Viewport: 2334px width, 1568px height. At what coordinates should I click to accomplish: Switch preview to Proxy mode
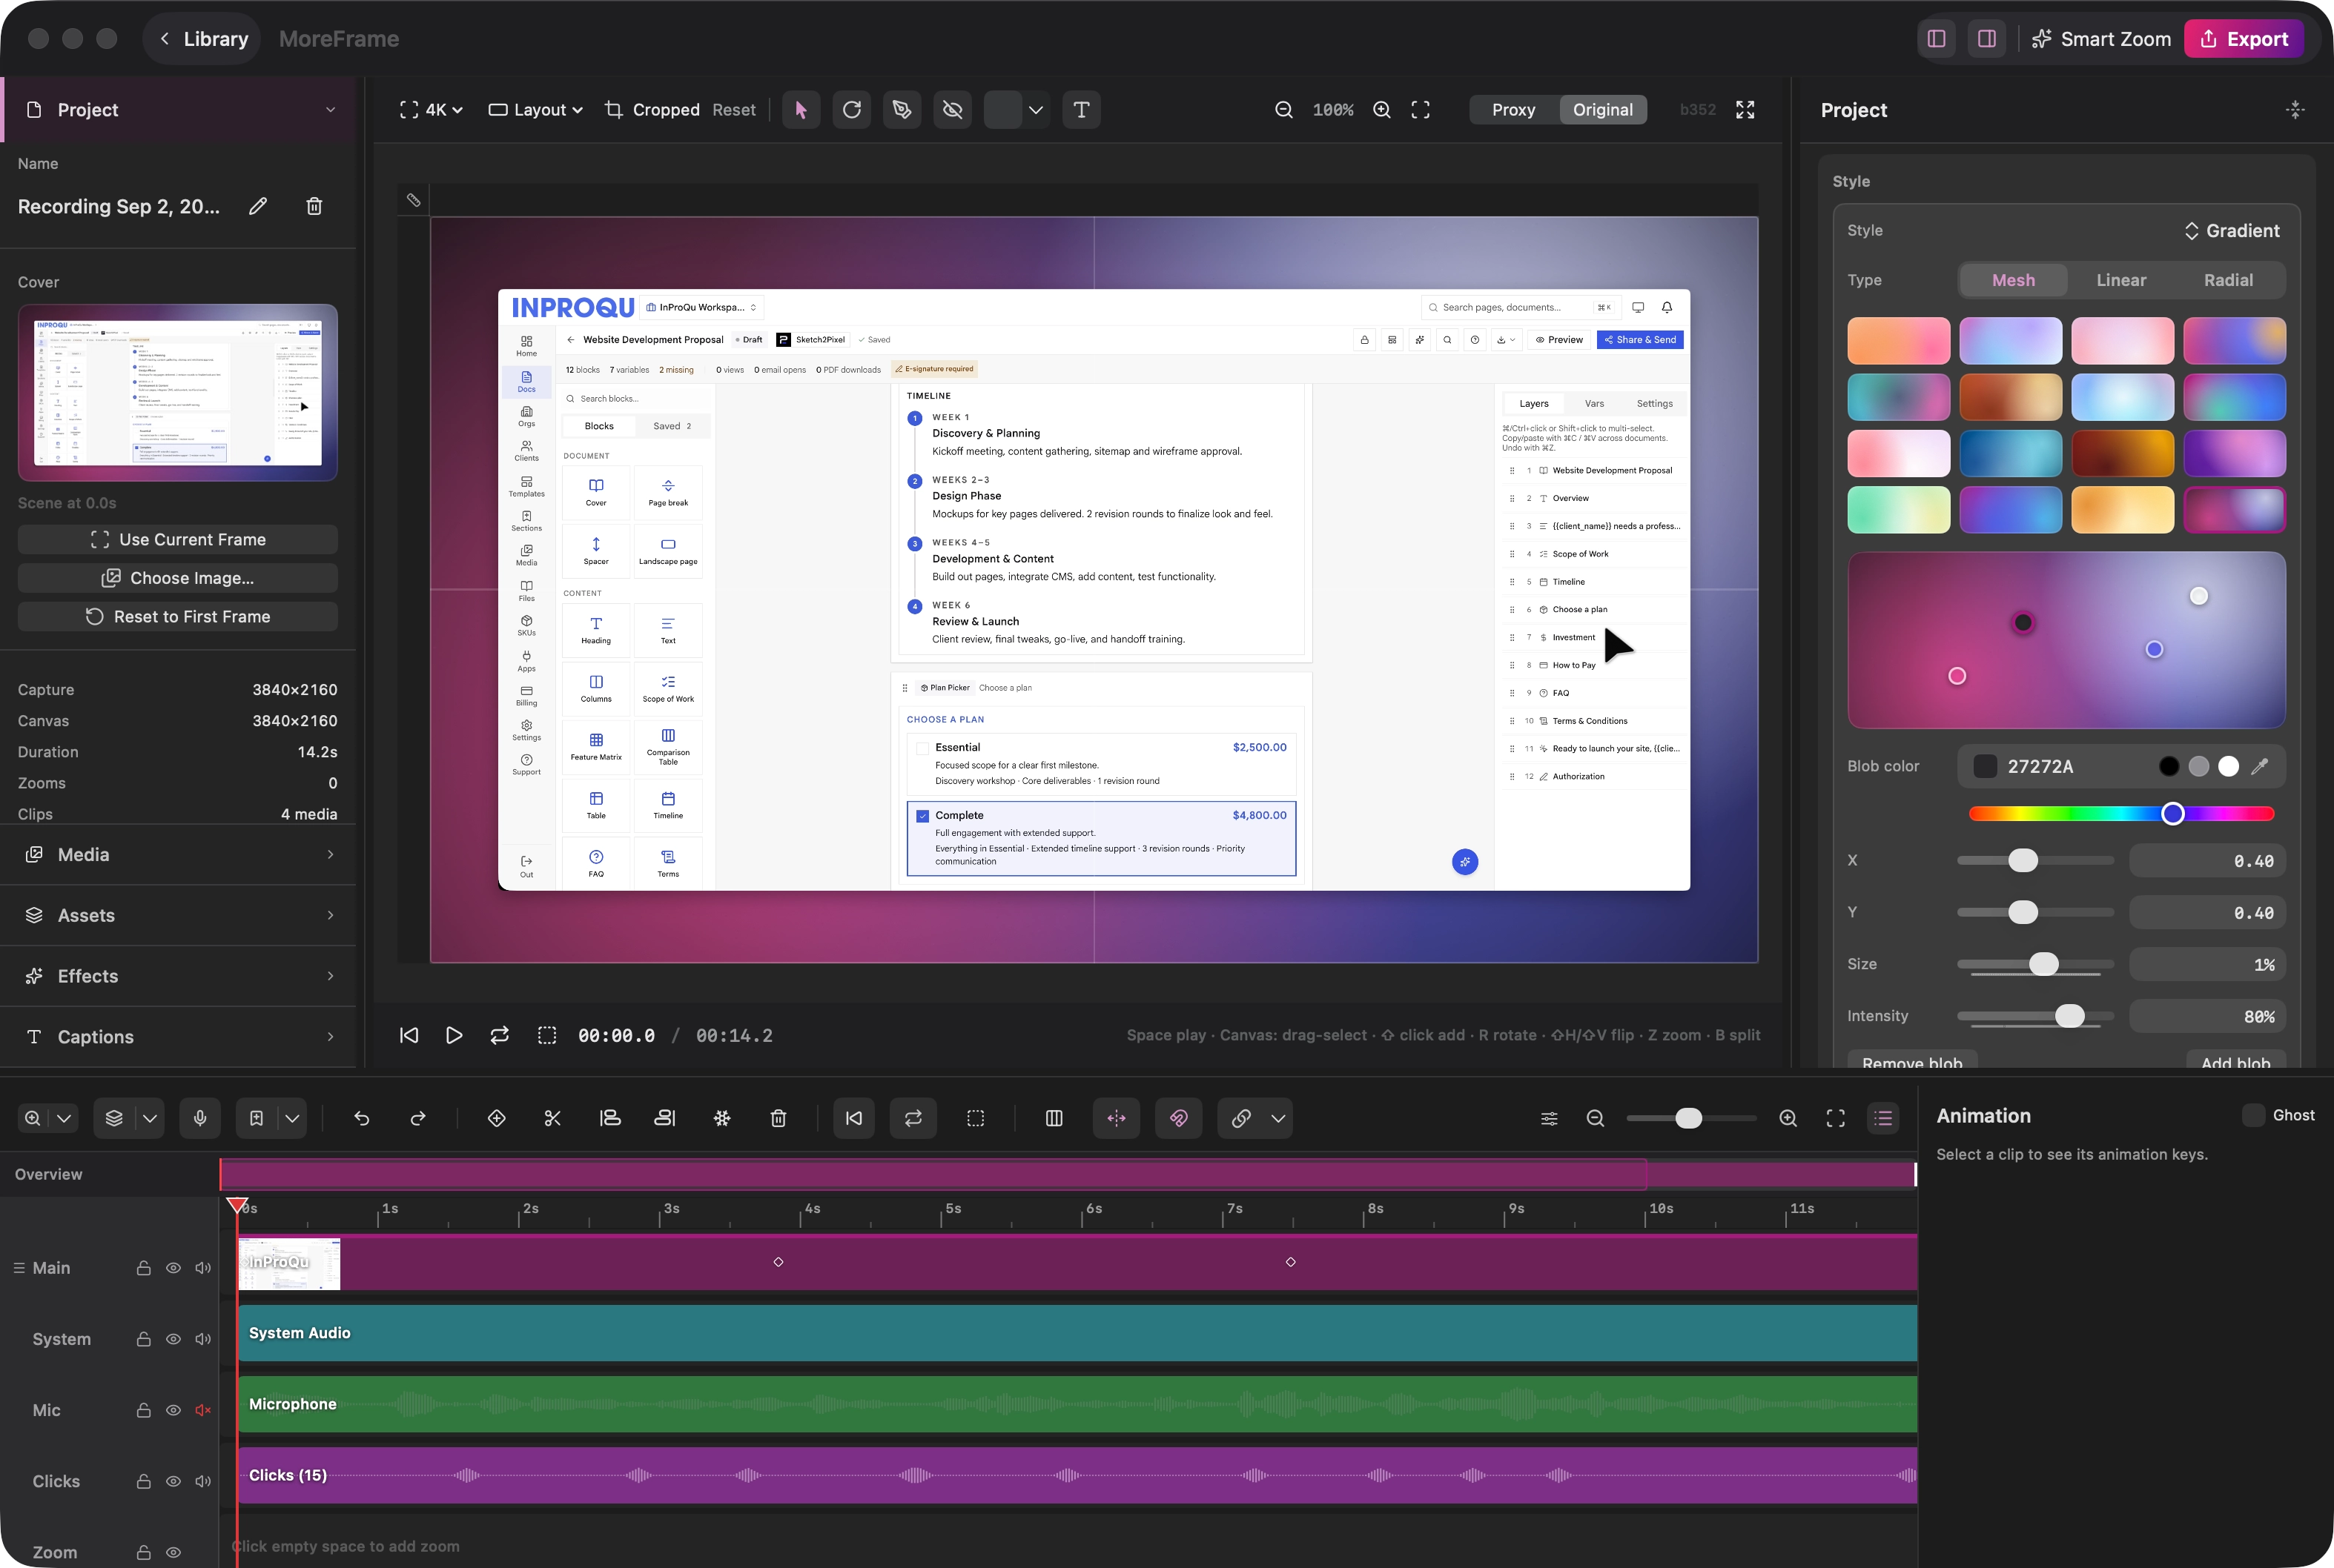(1514, 110)
